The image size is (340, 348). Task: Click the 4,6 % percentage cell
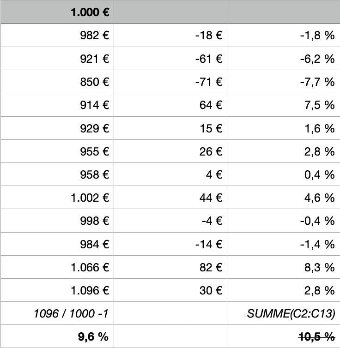(319, 198)
